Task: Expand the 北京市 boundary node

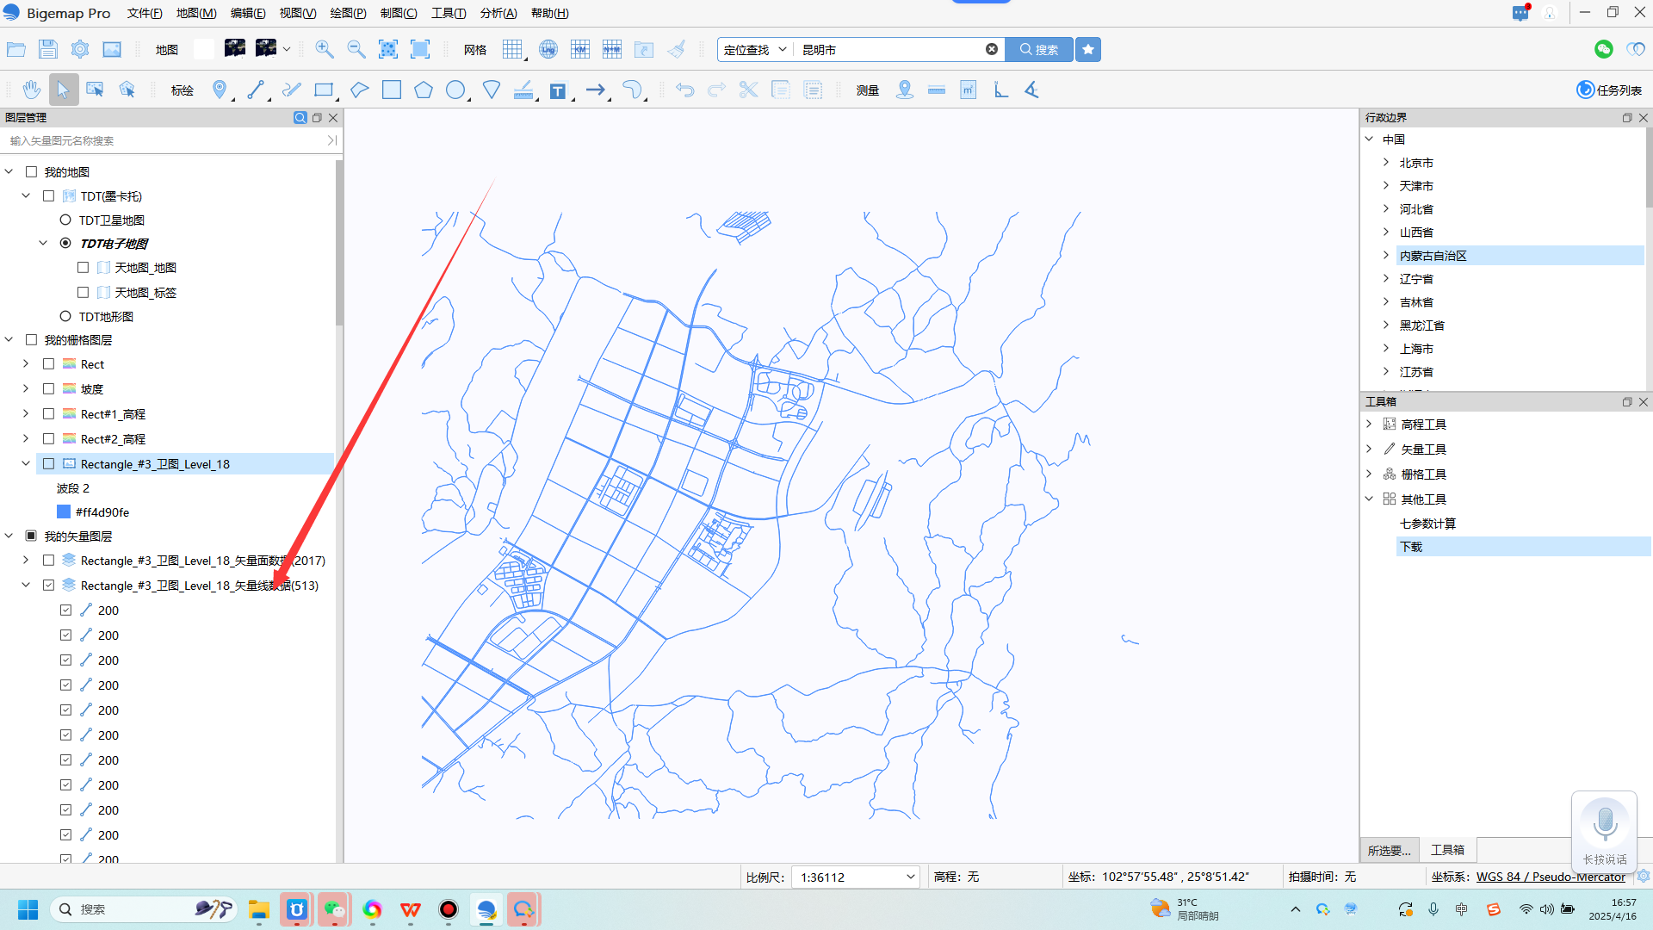Action: (x=1386, y=163)
